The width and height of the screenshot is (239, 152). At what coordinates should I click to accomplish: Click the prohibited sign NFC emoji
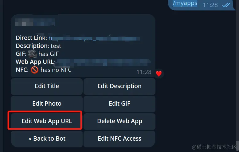[34, 70]
